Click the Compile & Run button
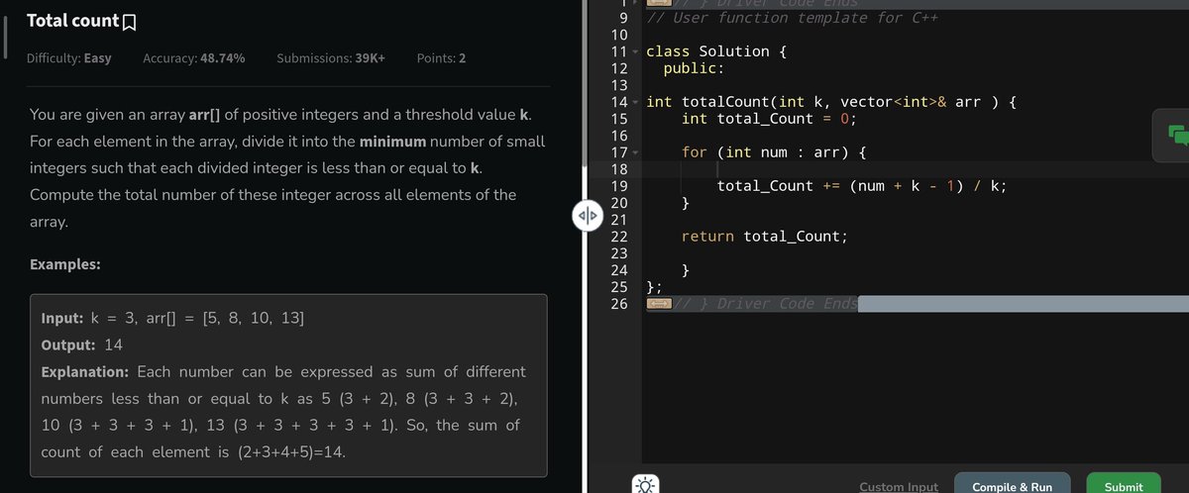This screenshot has width=1189, height=493. tap(1012, 486)
